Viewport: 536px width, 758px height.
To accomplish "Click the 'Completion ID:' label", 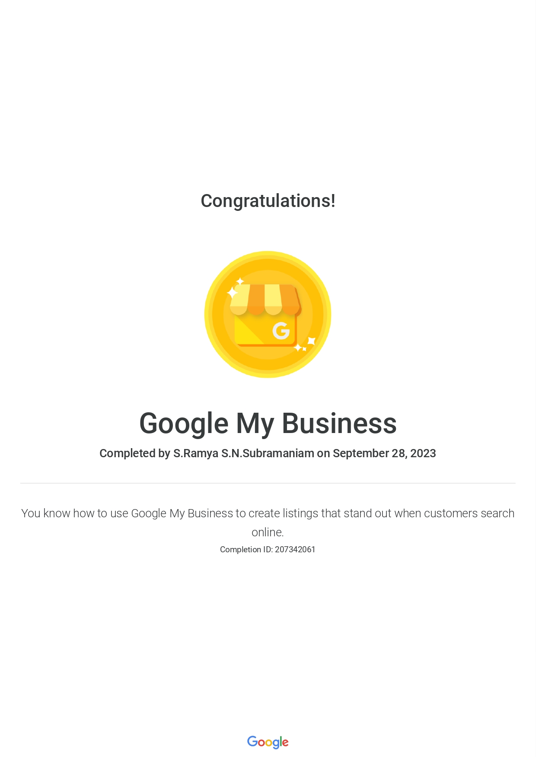I will coord(246,550).
